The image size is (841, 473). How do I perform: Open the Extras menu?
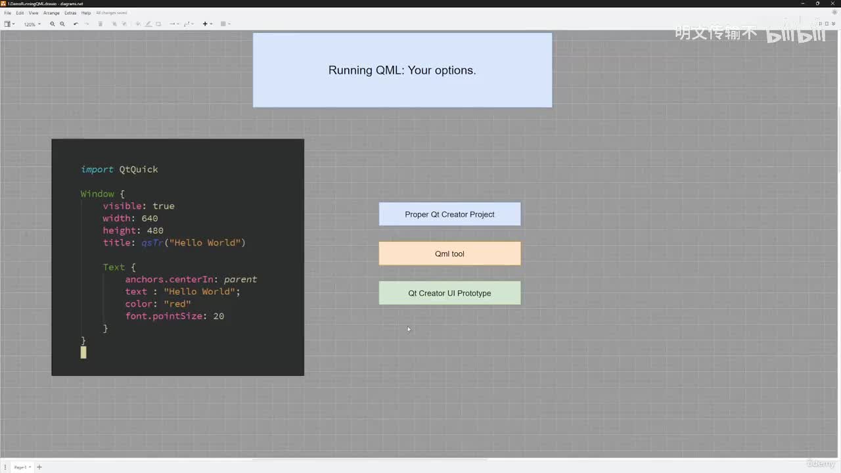click(70, 13)
